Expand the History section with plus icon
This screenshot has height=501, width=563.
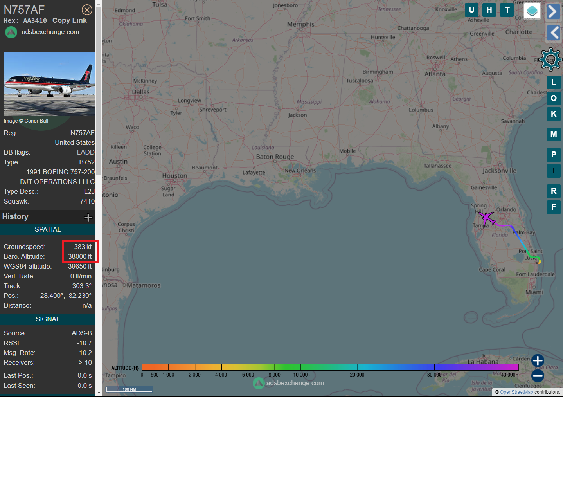click(88, 217)
